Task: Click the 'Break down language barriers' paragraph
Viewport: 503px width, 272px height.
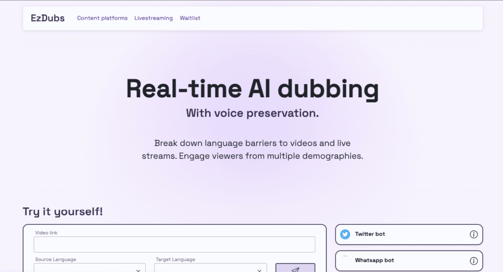Action: [x=252, y=149]
